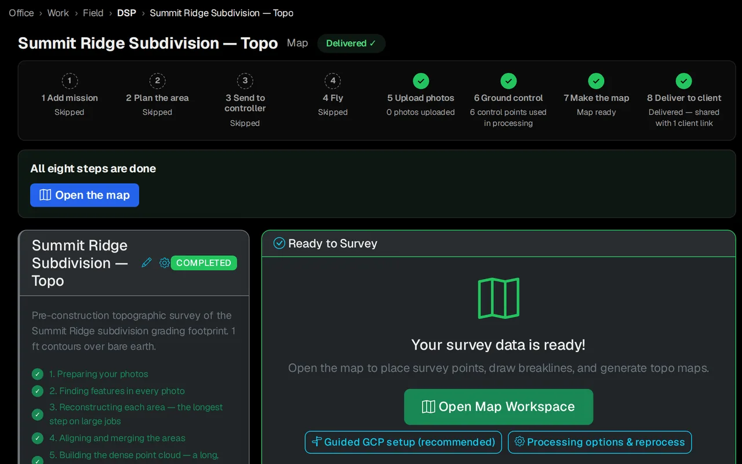
Task: Click the green check for Make the map step
Action: tap(596, 81)
